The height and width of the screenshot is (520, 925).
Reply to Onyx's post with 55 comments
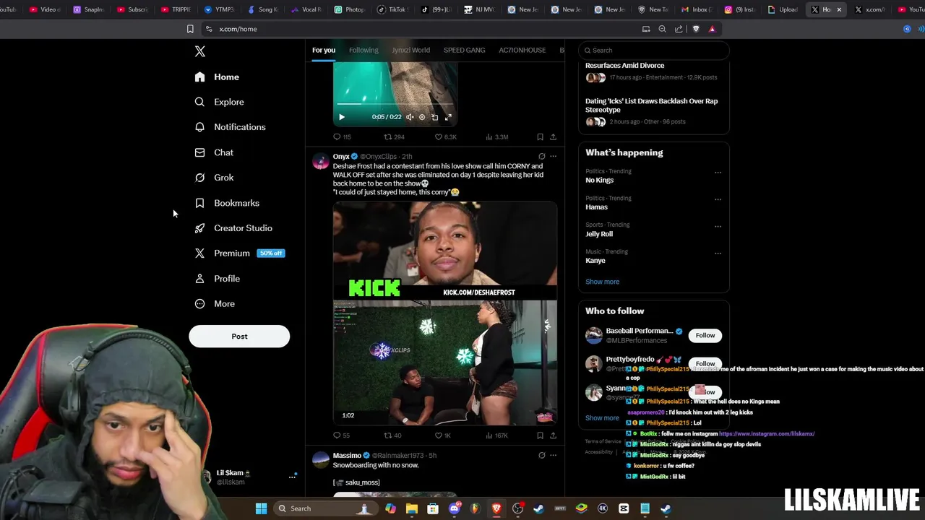point(341,435)
